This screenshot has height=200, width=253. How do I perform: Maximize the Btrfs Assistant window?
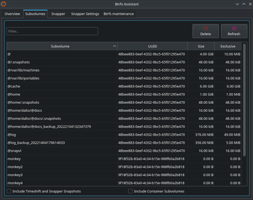pyautogui.click(x=244, y=4)
